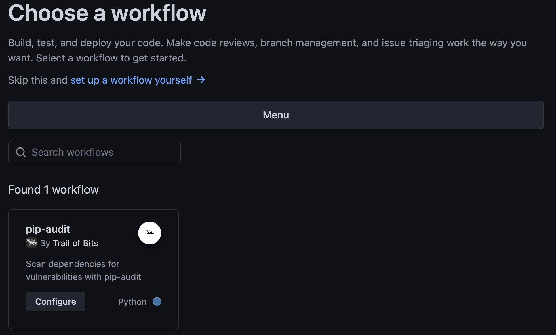Open set up a workflow yourself link

tap(131, 80)
